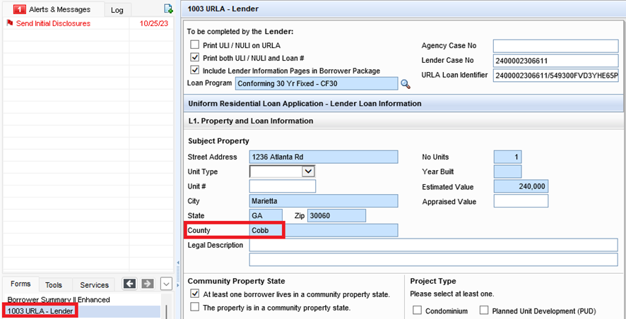Uncheck borrower lives in community property state
Screen dimensions: 626x319
coord(195,294)
